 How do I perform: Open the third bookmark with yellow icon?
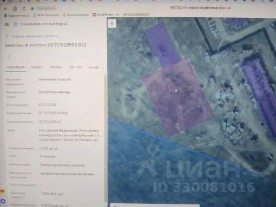pyautogui.click(x=76, y=15)
